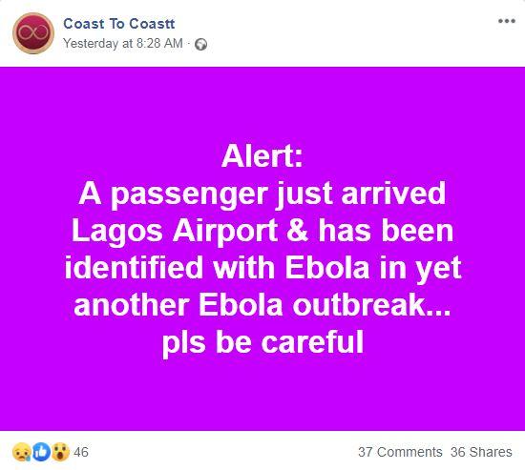Image resolution: width=525 pixels, height=470 pixels.
Task: Open the Coast To Coastt profile picture
Action: (33, 33)
